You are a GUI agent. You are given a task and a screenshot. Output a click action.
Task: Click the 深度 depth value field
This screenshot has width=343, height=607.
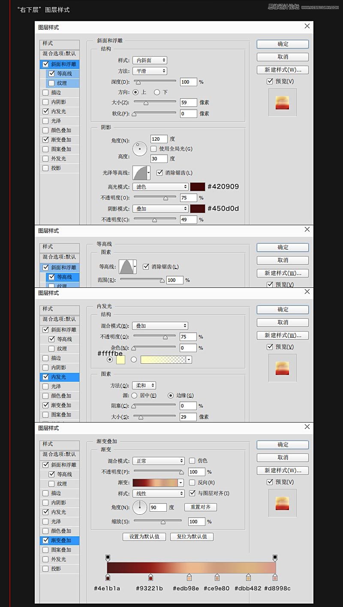click(x=189, y=82)
